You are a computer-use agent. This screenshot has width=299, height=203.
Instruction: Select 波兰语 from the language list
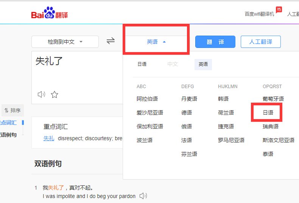(x=145, y=140)
